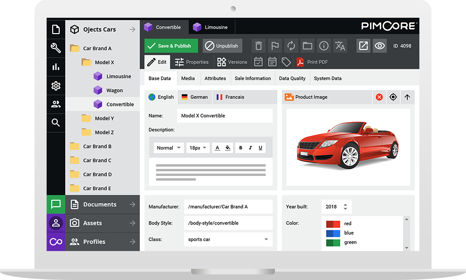Screen dimensions: 466x280
Task: Click the purple infinity icon
Action: 56,242
